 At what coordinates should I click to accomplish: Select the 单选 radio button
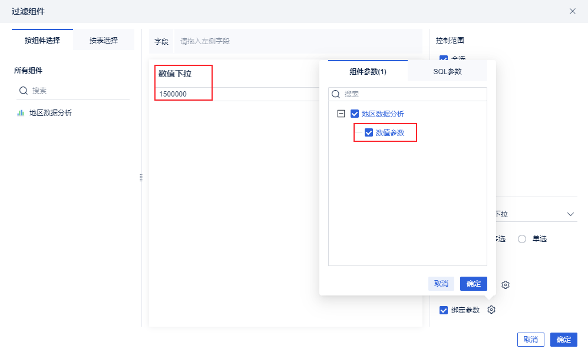[x=522, y=239]
